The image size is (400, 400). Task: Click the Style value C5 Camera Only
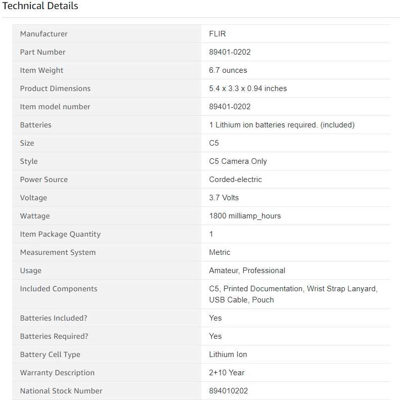pos(238,161)
